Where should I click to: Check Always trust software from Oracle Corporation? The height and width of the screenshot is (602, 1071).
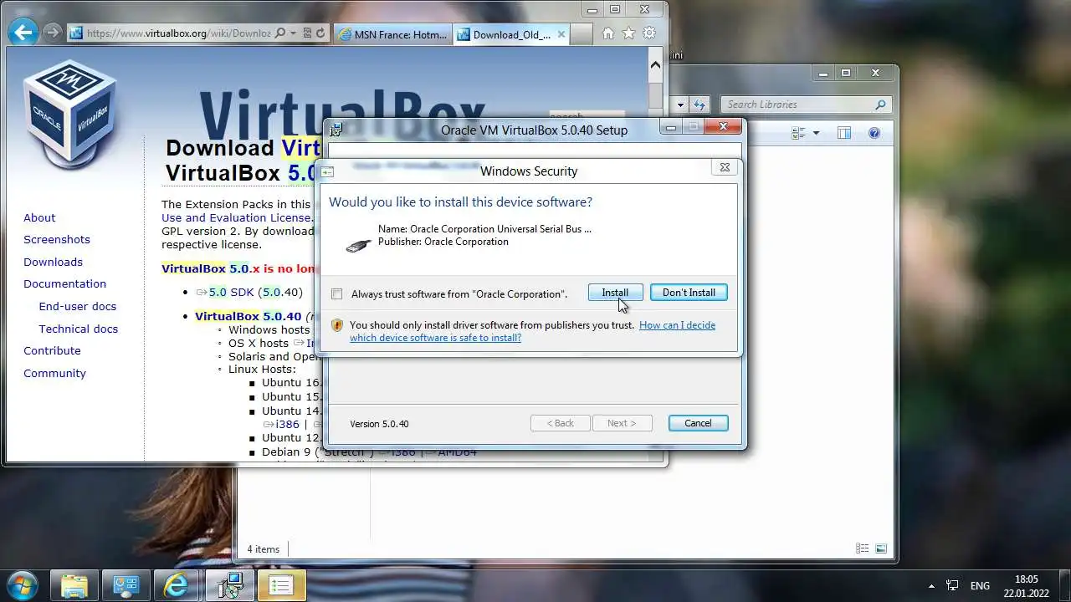click(x=336, y=294)
